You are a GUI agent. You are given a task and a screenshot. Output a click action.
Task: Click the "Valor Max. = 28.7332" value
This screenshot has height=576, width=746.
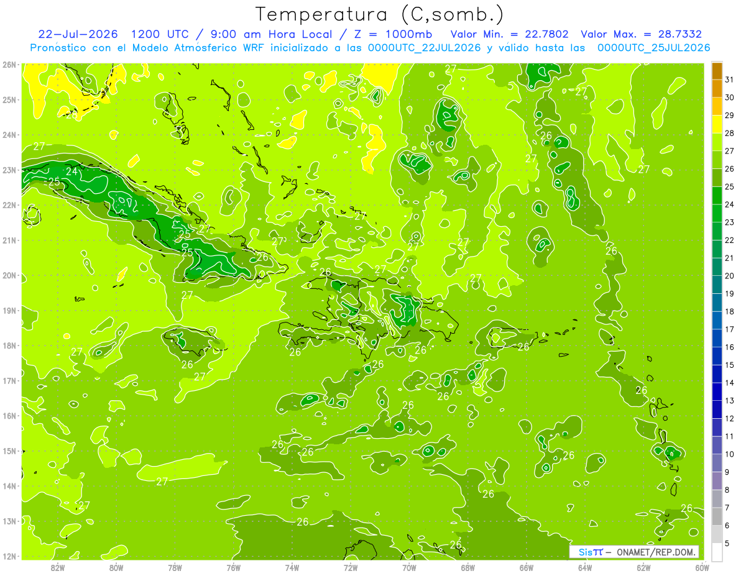[x=640, y=34]
